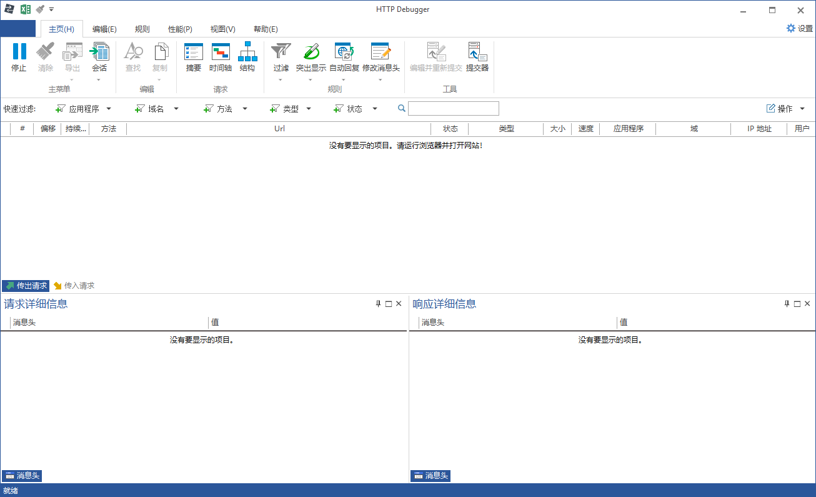Click the 导出 export icon
Image resolution: width=816 pixels, height=497 pixels.
(73, 51)
